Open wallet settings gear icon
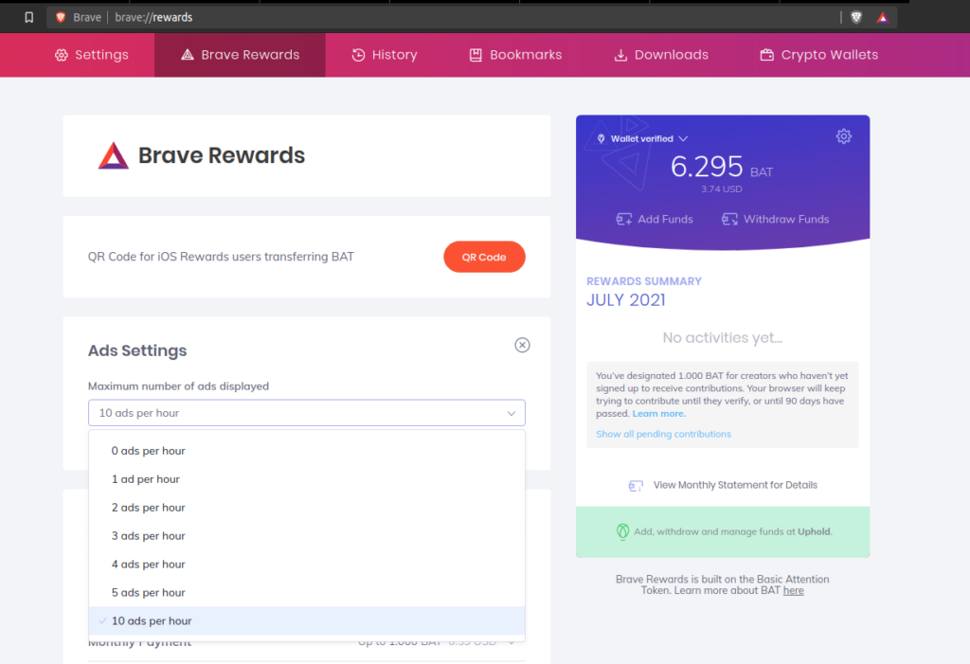 844,136
